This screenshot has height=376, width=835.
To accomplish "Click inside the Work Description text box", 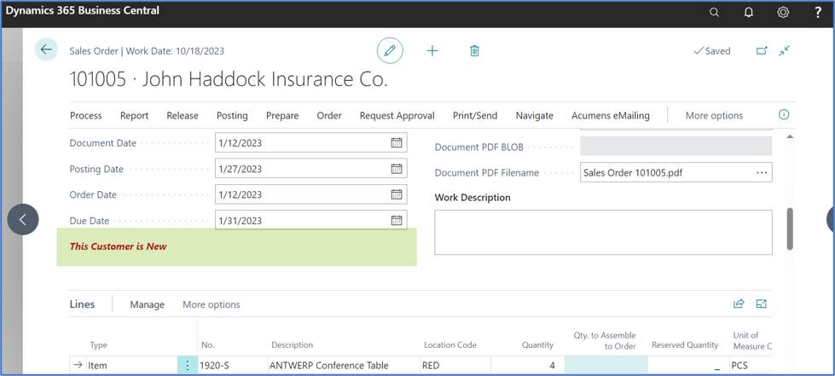I will pyautogui.click(x=603, y=232).
